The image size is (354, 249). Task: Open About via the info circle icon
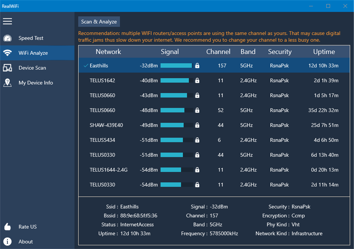click(7, 241)
